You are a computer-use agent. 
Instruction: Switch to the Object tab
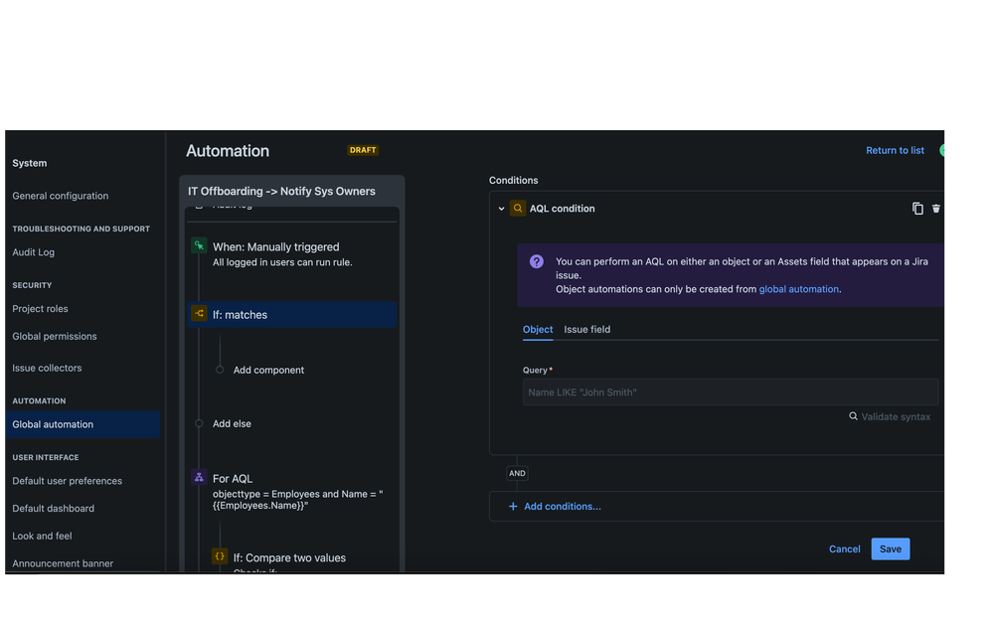click(x=537, y=329)
